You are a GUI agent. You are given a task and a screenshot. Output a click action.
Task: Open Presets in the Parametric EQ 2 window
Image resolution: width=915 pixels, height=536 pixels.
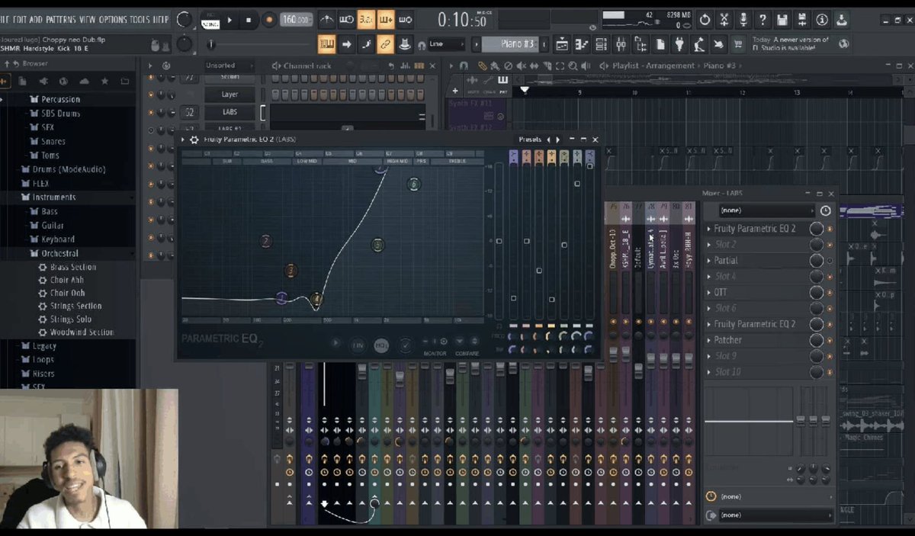point(530,140)
